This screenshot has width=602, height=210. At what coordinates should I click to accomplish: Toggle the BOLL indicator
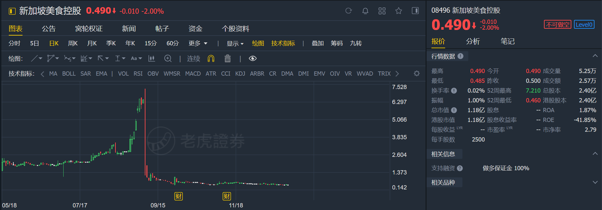[69, 74]
